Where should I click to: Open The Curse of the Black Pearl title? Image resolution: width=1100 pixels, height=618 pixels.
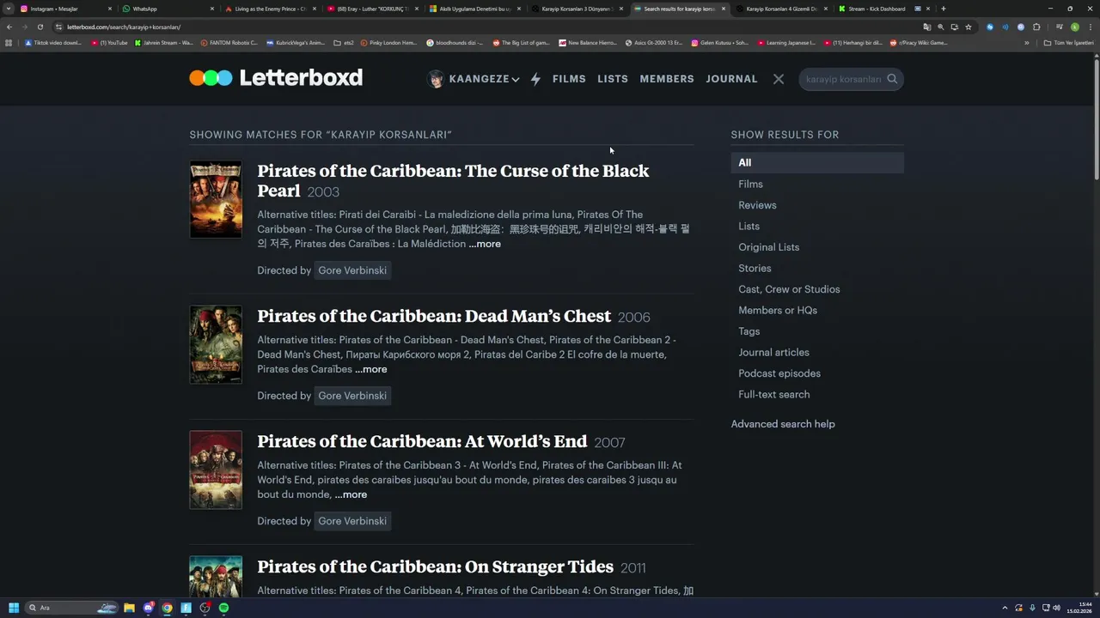pyautogui.click(x=453, y=180)
